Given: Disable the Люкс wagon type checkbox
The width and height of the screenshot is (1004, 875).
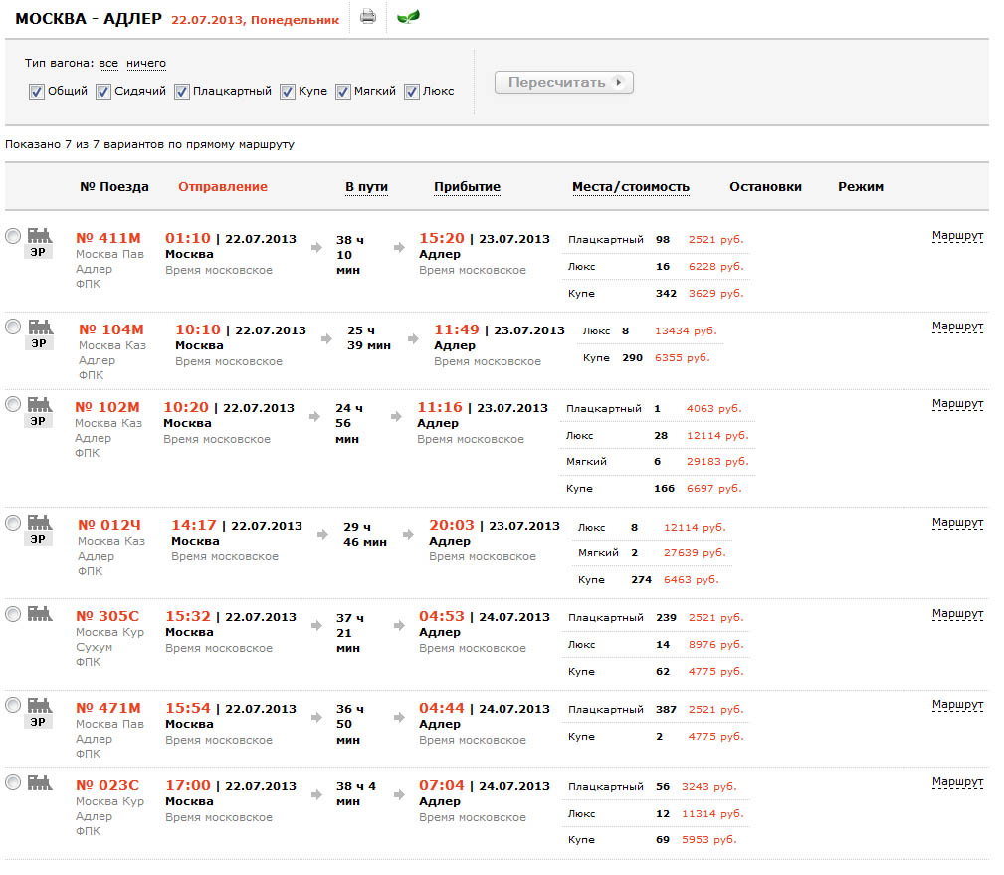Looking at the screenshot, I should tap(412, 91).
